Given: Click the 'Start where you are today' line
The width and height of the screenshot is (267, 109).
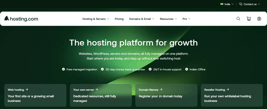Looking at the screenshot, I should point(133,58).
